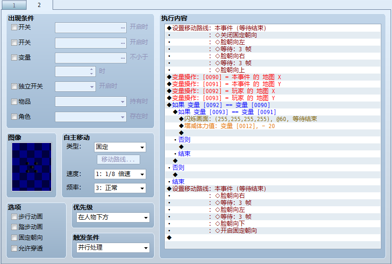Select the 增减体力值 command line
Screen dimensions: 392x264
click(273, 126)
